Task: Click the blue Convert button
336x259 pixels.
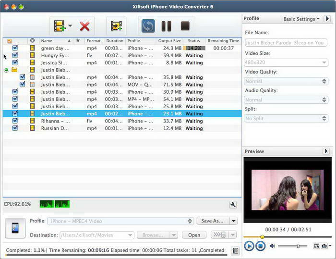Action: click(148, 26)
